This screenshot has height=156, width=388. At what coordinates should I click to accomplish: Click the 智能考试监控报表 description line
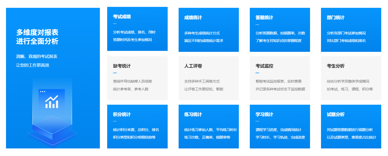point(278,81)
